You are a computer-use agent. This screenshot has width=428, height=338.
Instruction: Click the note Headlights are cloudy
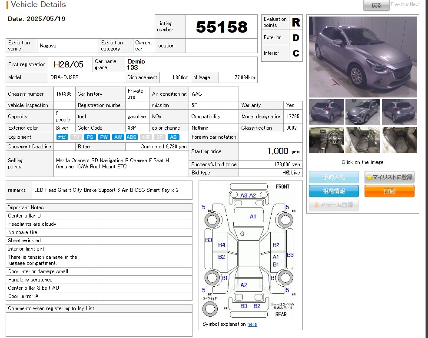[x=32, y=224]
